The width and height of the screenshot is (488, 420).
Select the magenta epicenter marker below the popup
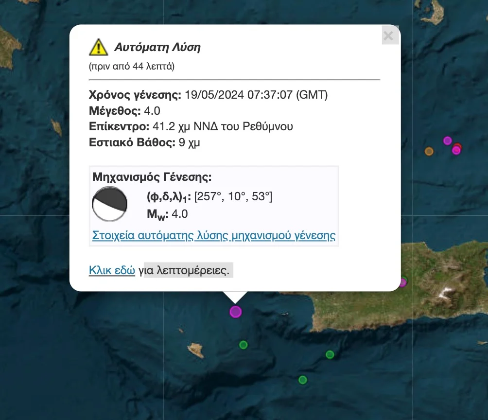(236, 312)
